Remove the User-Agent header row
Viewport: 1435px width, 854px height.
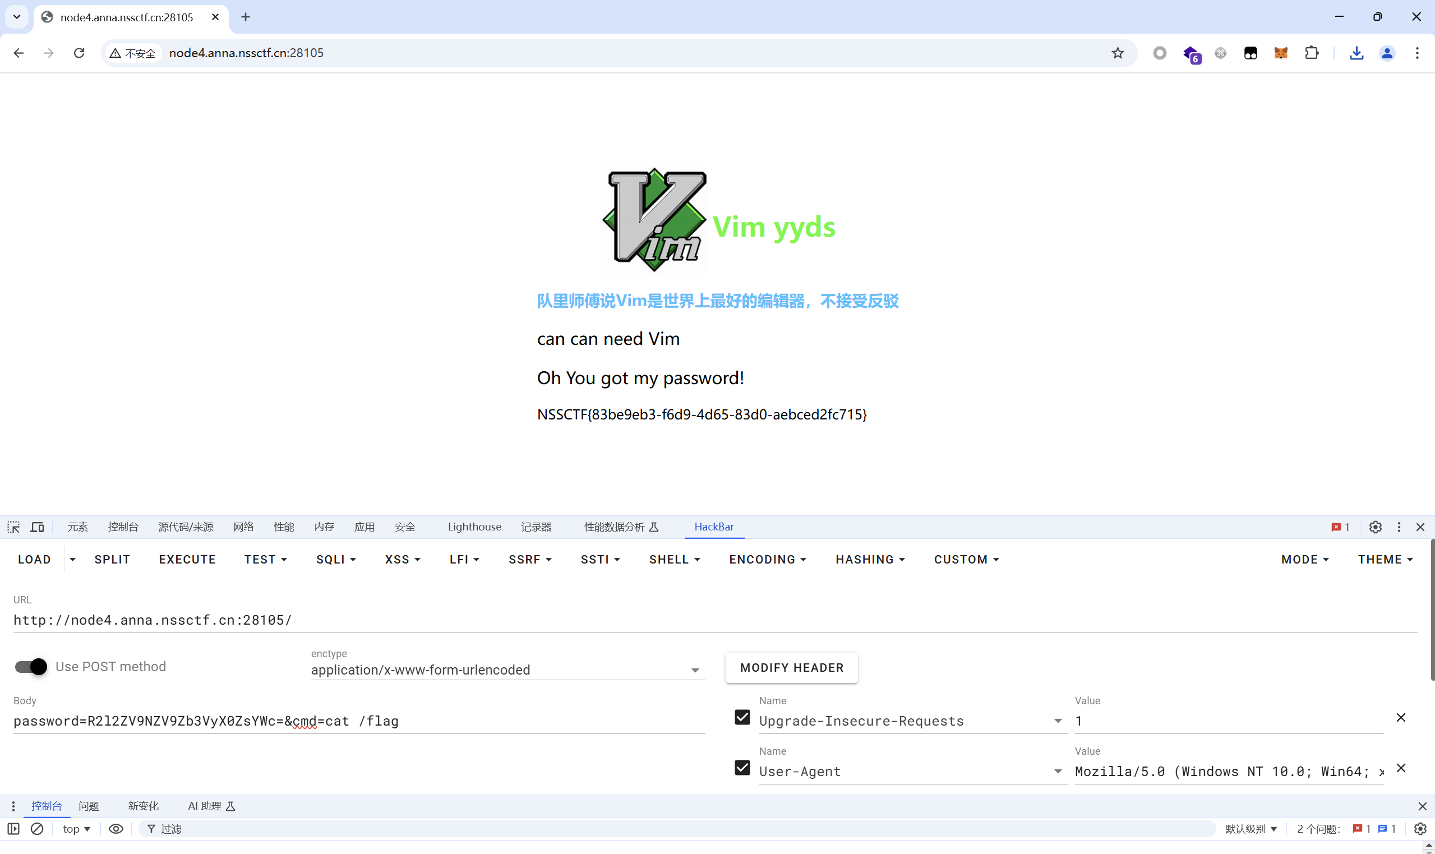[1401, 768]
